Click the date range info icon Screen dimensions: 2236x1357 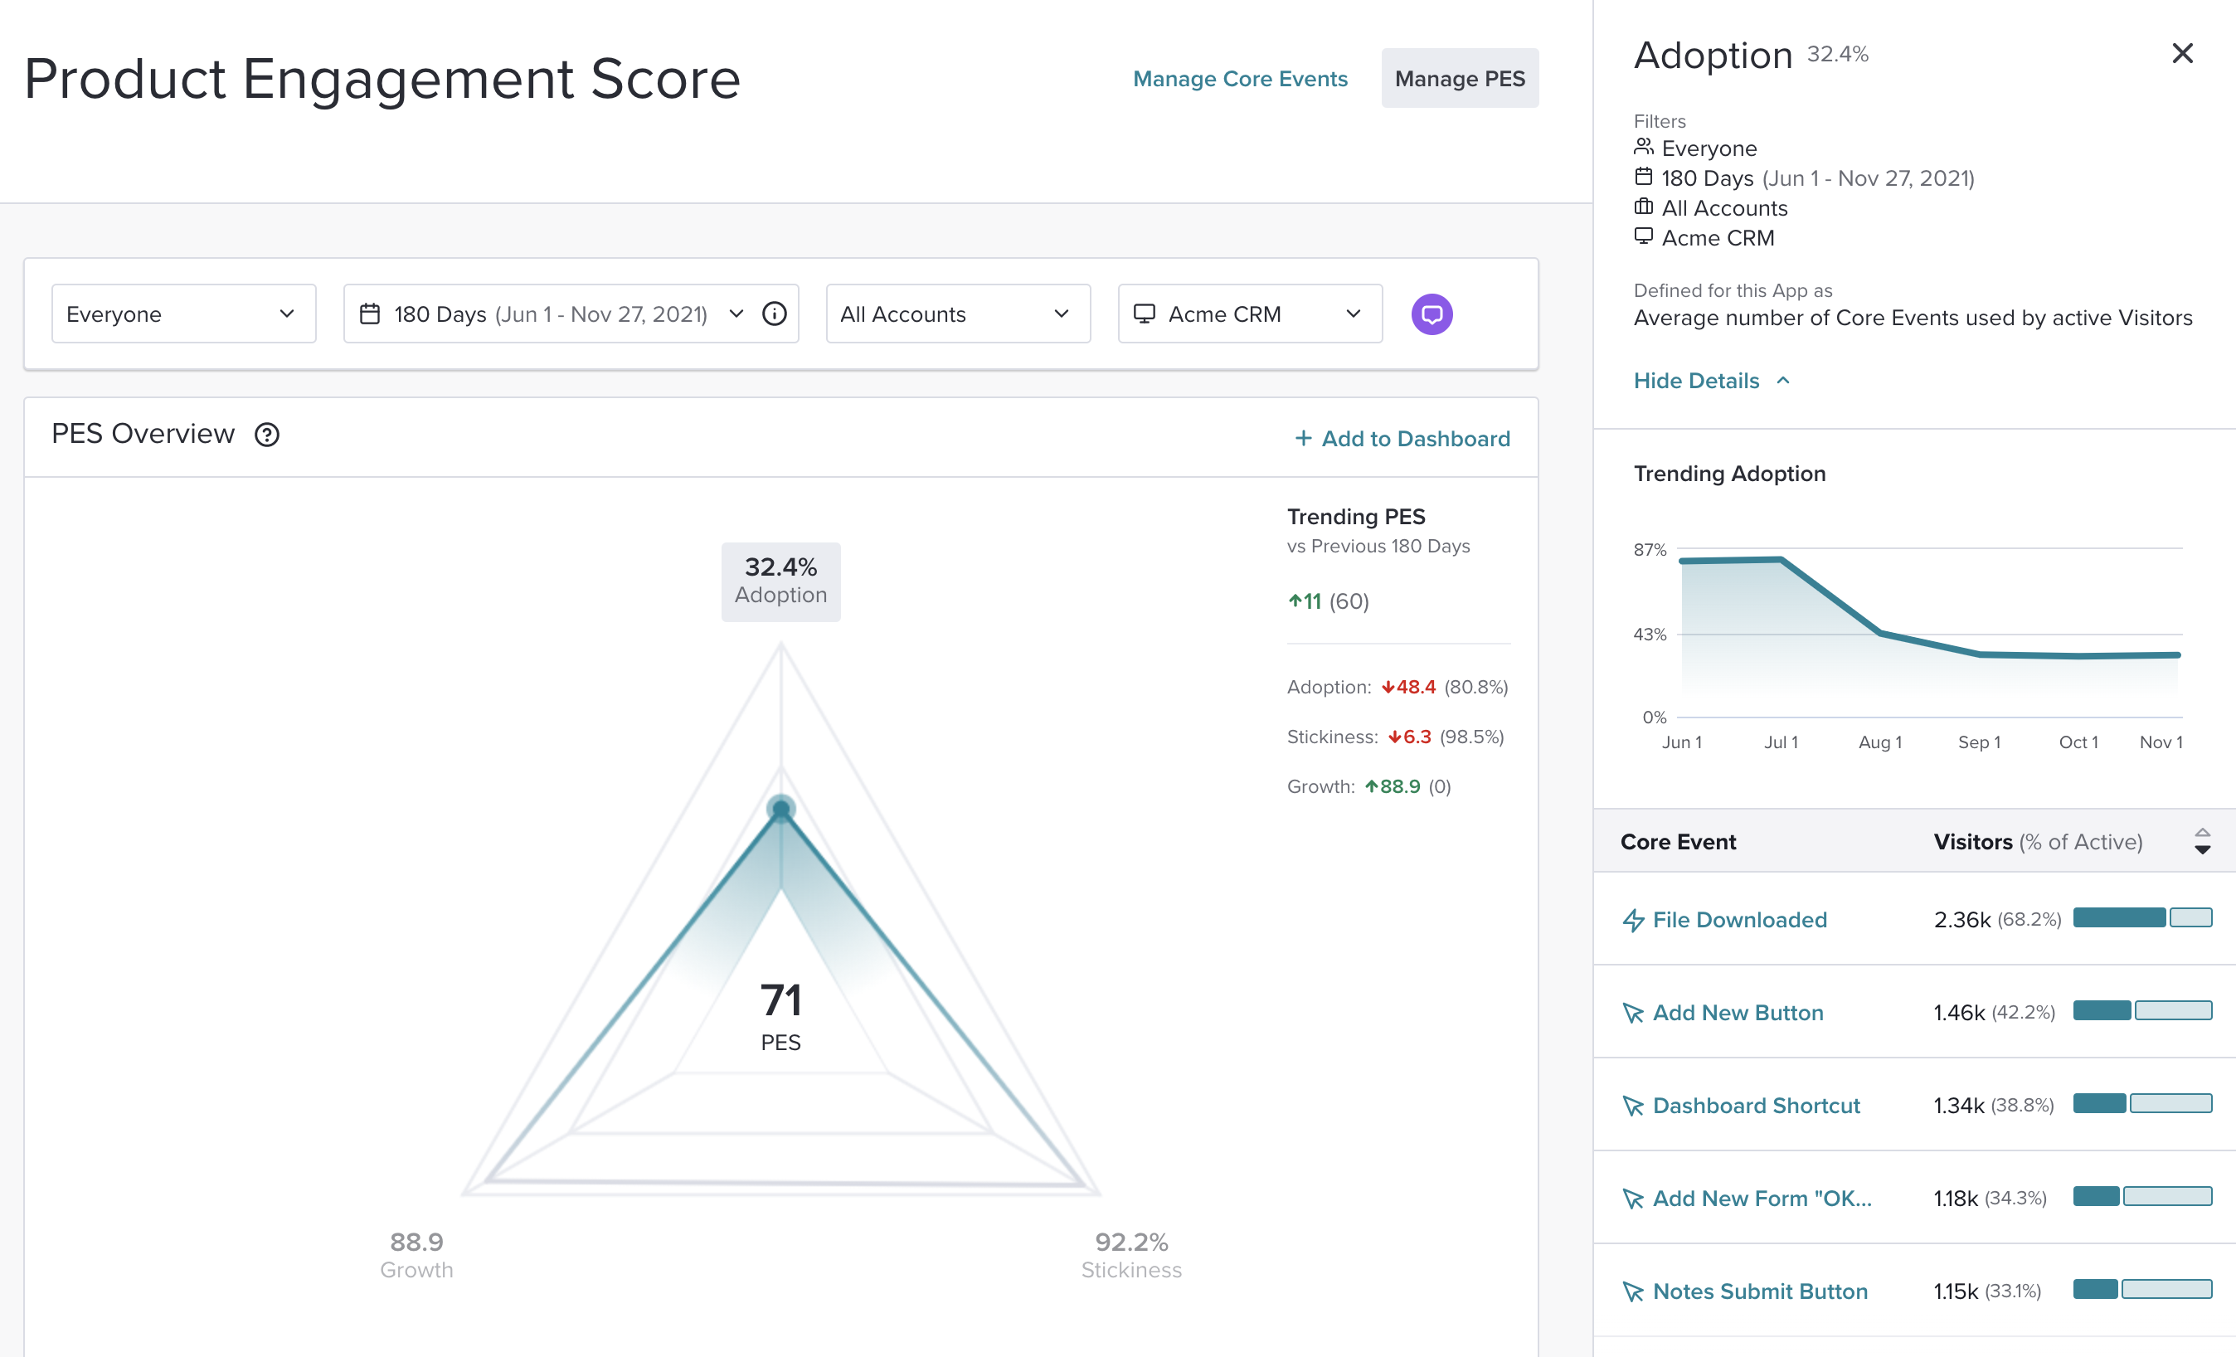[x=774, y=314]
